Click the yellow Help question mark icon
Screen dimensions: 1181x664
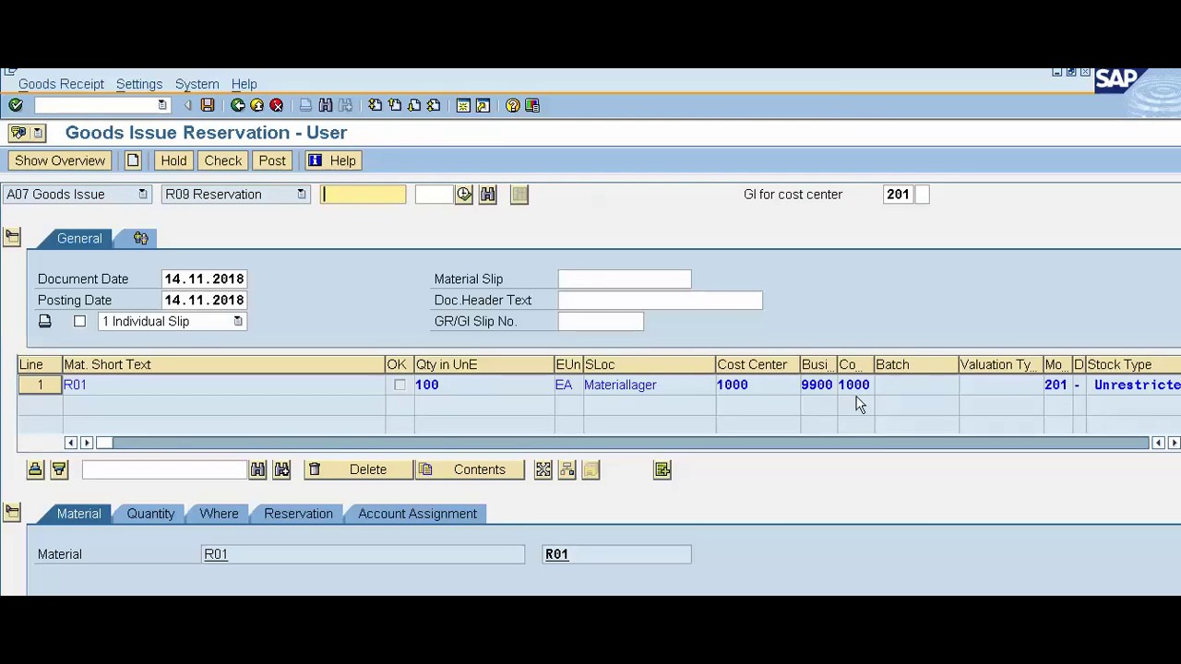[513, 105]
